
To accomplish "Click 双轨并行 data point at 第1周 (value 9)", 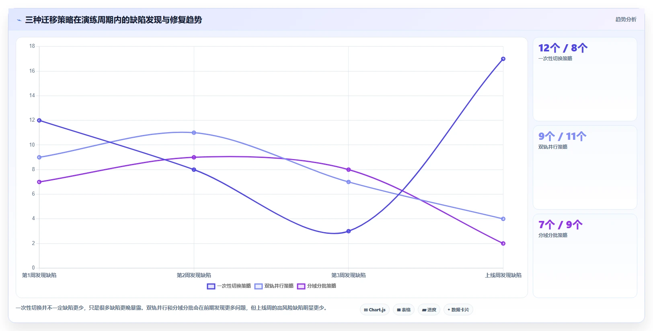I will pyautogui.click(x=39, y=157).
